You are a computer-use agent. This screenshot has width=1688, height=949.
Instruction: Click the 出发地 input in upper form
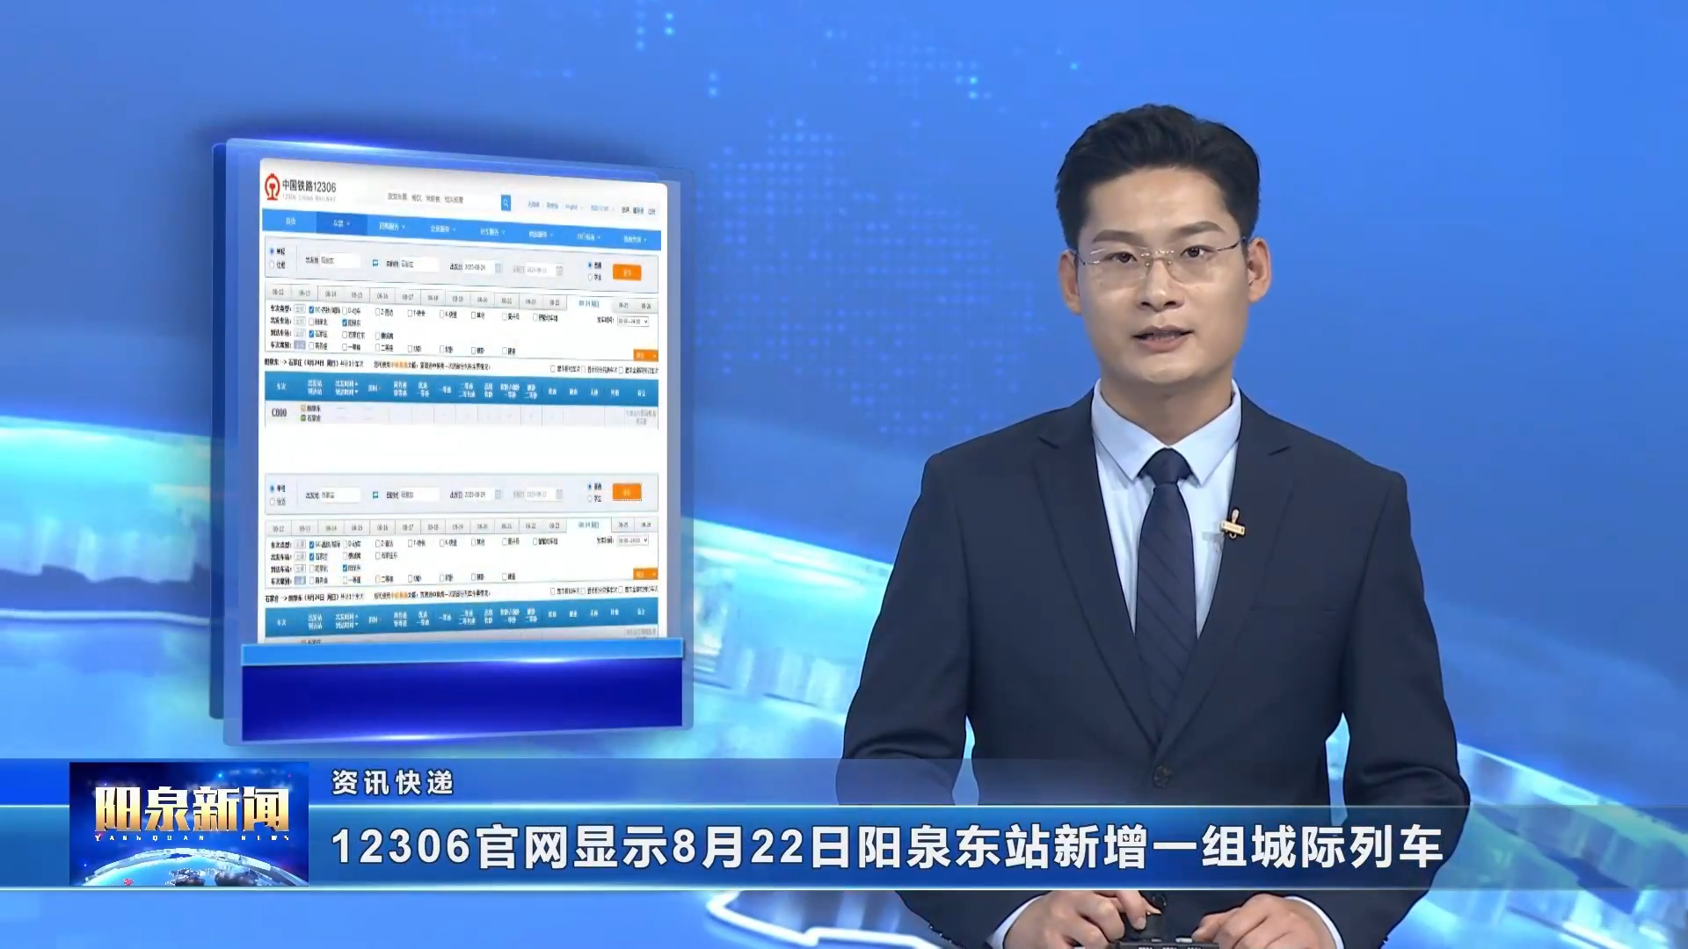(339, 261)
